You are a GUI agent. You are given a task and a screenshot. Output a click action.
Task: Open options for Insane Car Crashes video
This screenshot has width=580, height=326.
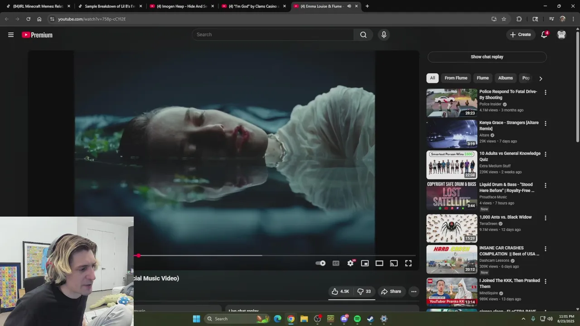click(545, 249)
